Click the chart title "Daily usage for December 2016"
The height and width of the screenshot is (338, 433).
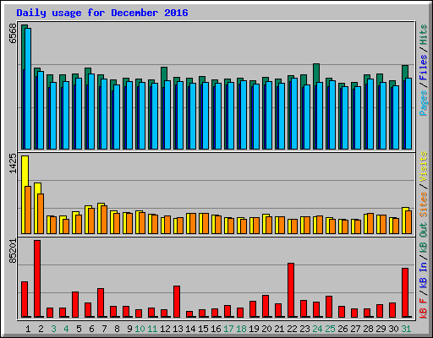coord(102,13)
